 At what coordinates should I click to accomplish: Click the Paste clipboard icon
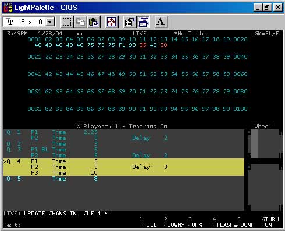pyautogui.click(x=94, y=22)
